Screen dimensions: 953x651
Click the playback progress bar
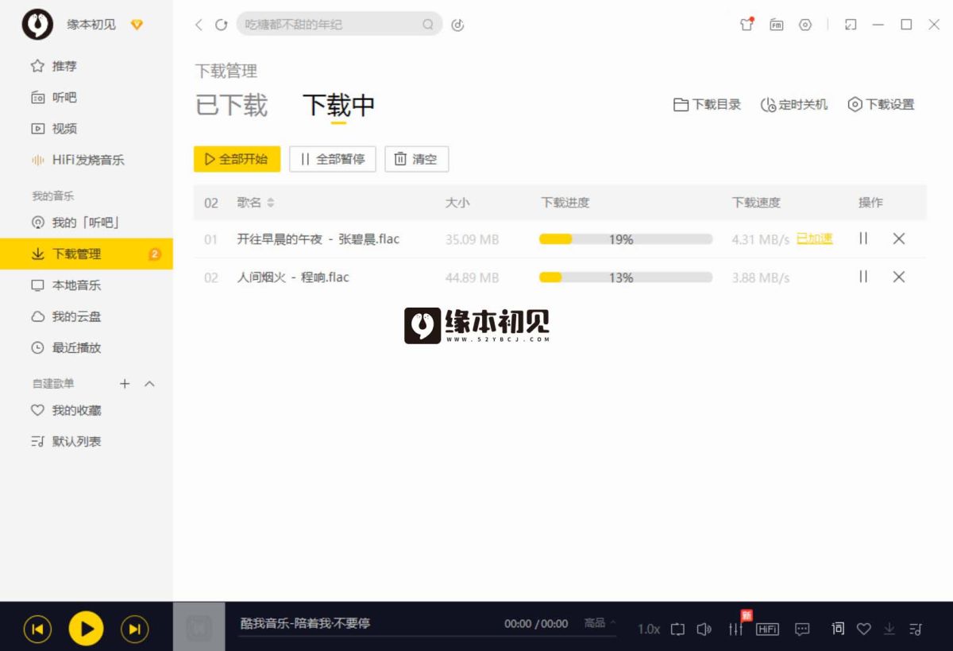(427, 636)
